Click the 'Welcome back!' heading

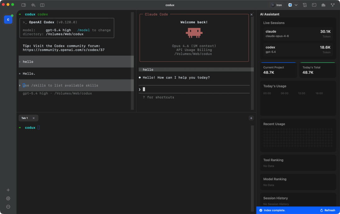pos(194,22)
